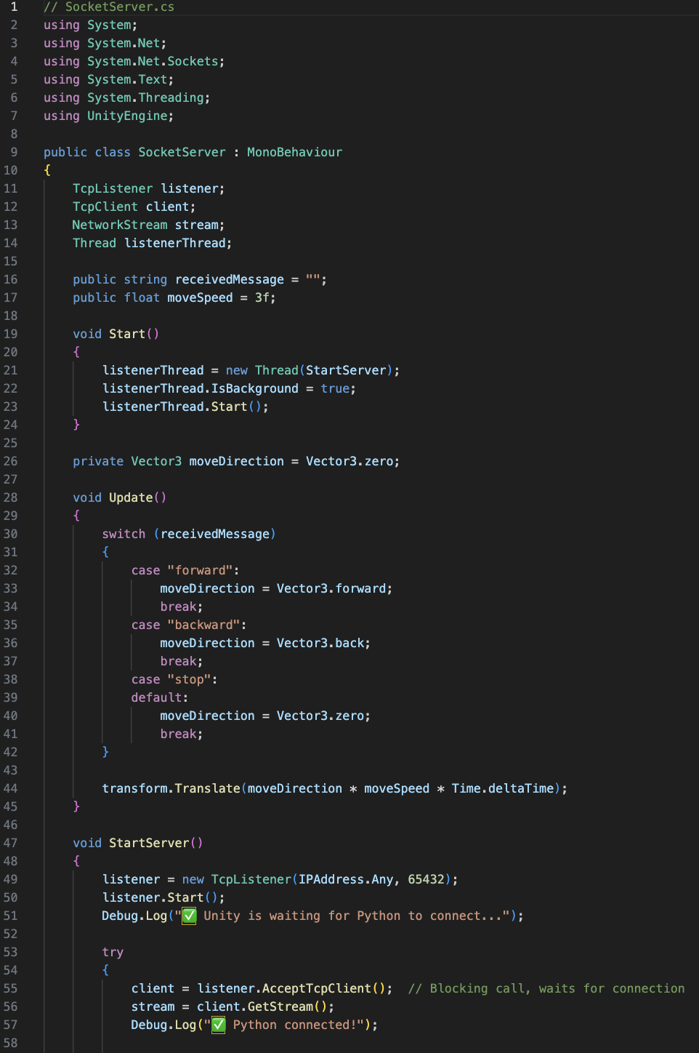This screenshot has width=699, height=1053.
Task: Click the port number 65432
Action: tap(426, 879)
